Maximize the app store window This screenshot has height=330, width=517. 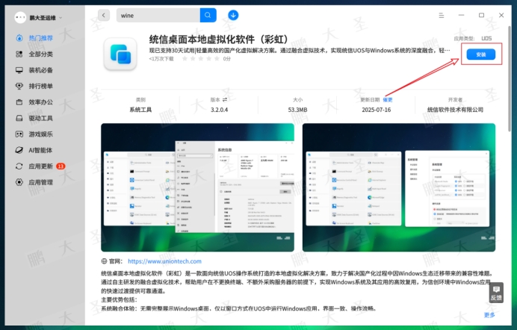[x=481, y=15]
